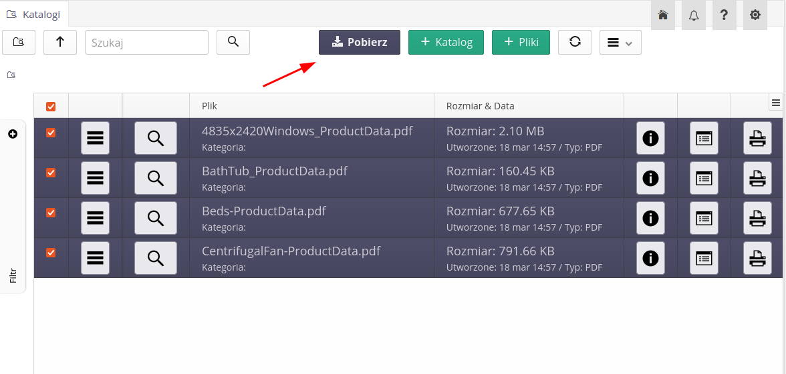Open row menu for Beds-ProductData.pdf

coord(95,218)
